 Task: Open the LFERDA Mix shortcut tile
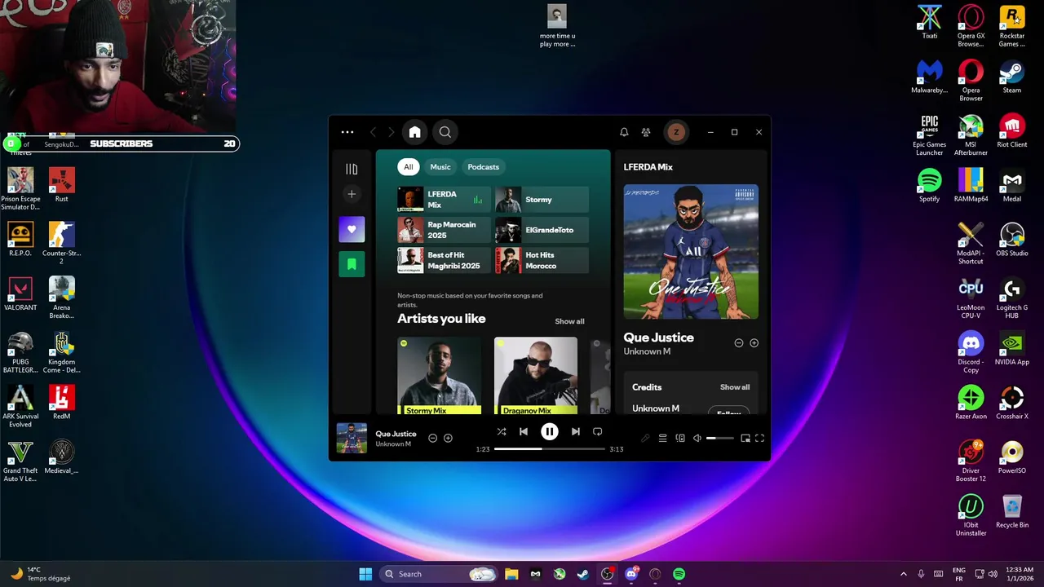(444, 200)
